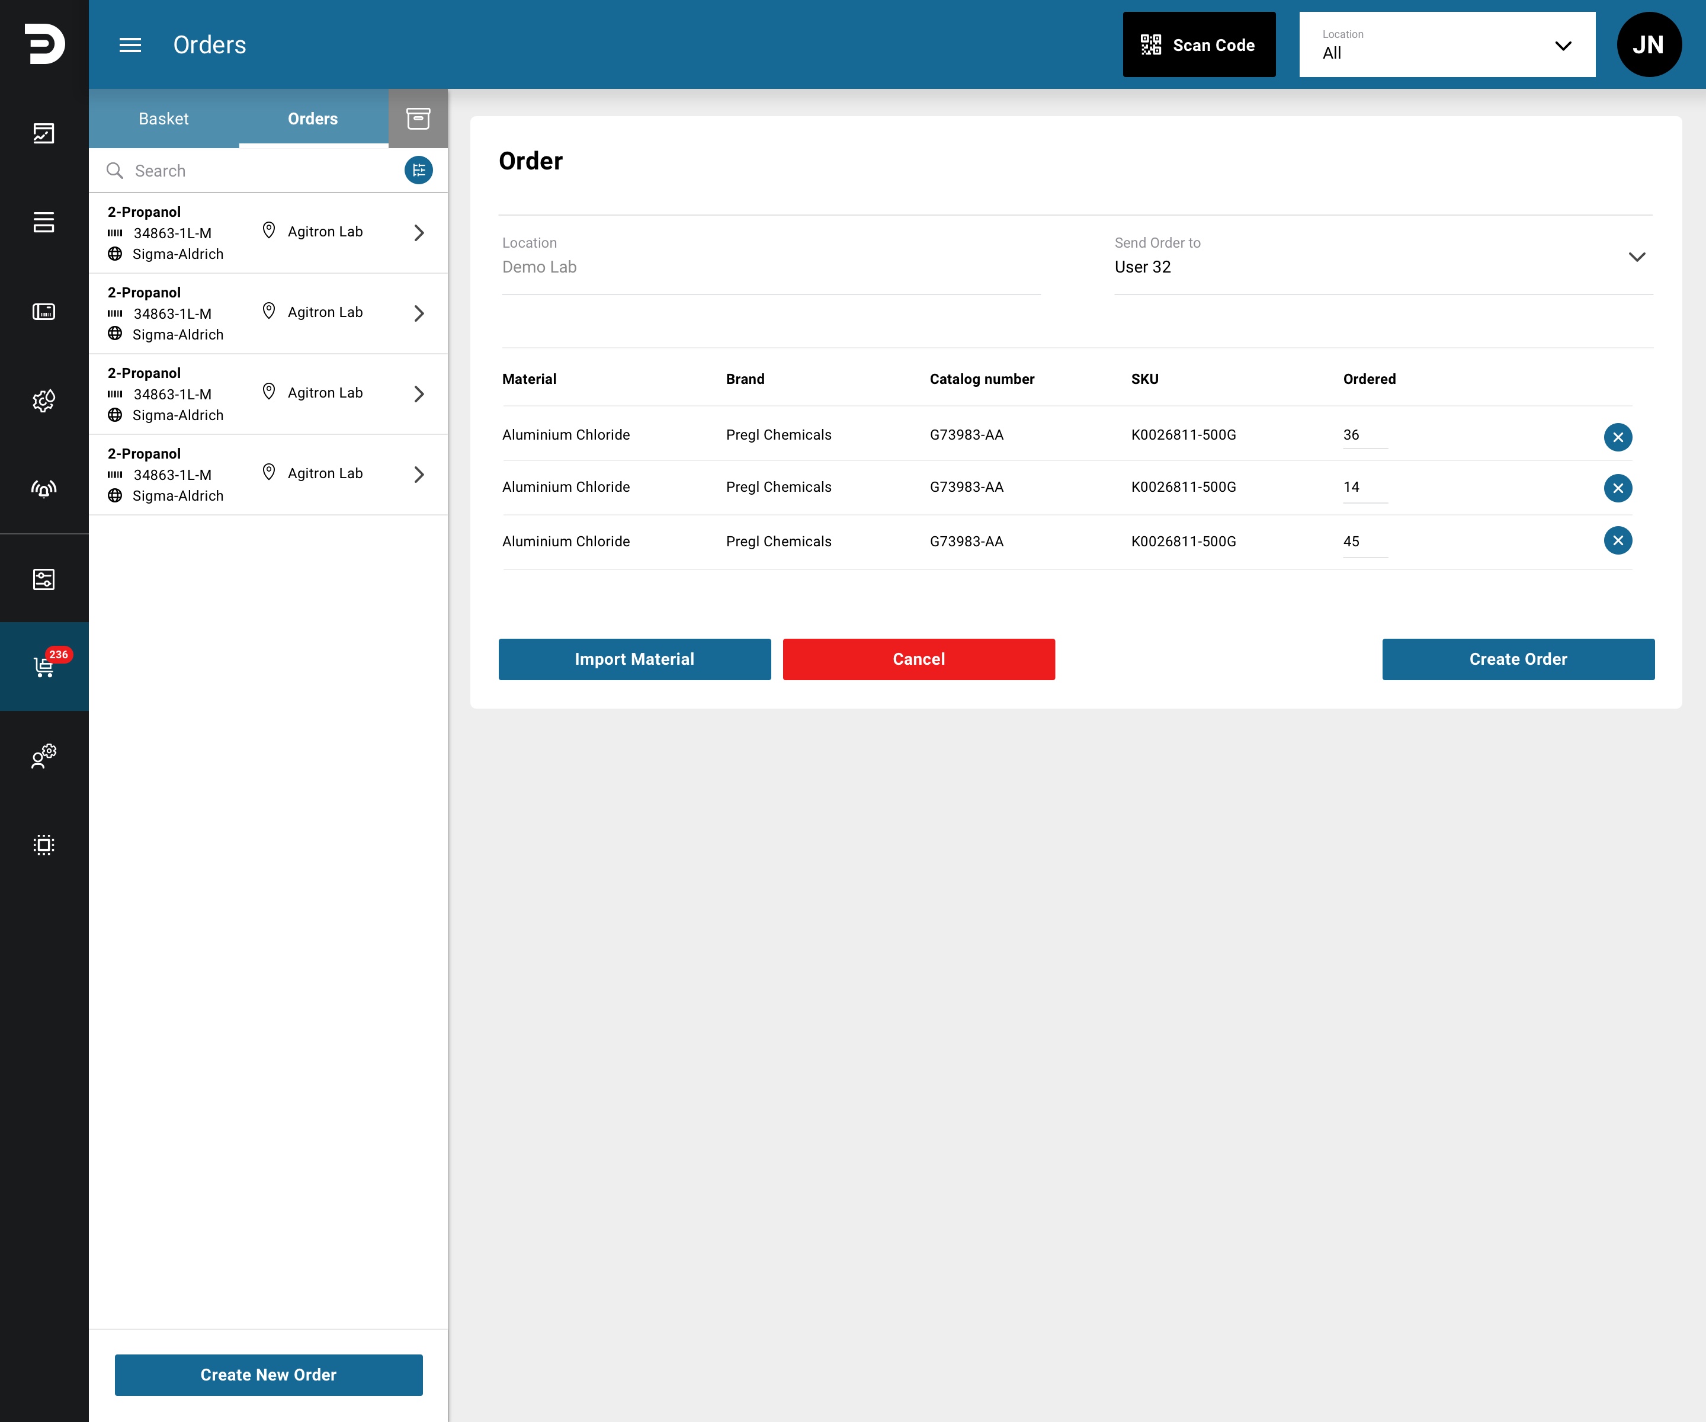The image size is (1706, 1422).
Task: Click the red Cancel button
Action: [919, 659]
